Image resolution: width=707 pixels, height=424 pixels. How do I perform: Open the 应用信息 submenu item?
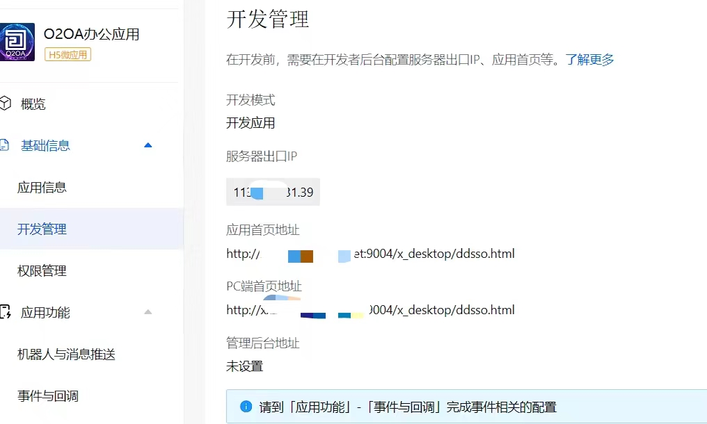pyautogui.click(x=42, y=188)
